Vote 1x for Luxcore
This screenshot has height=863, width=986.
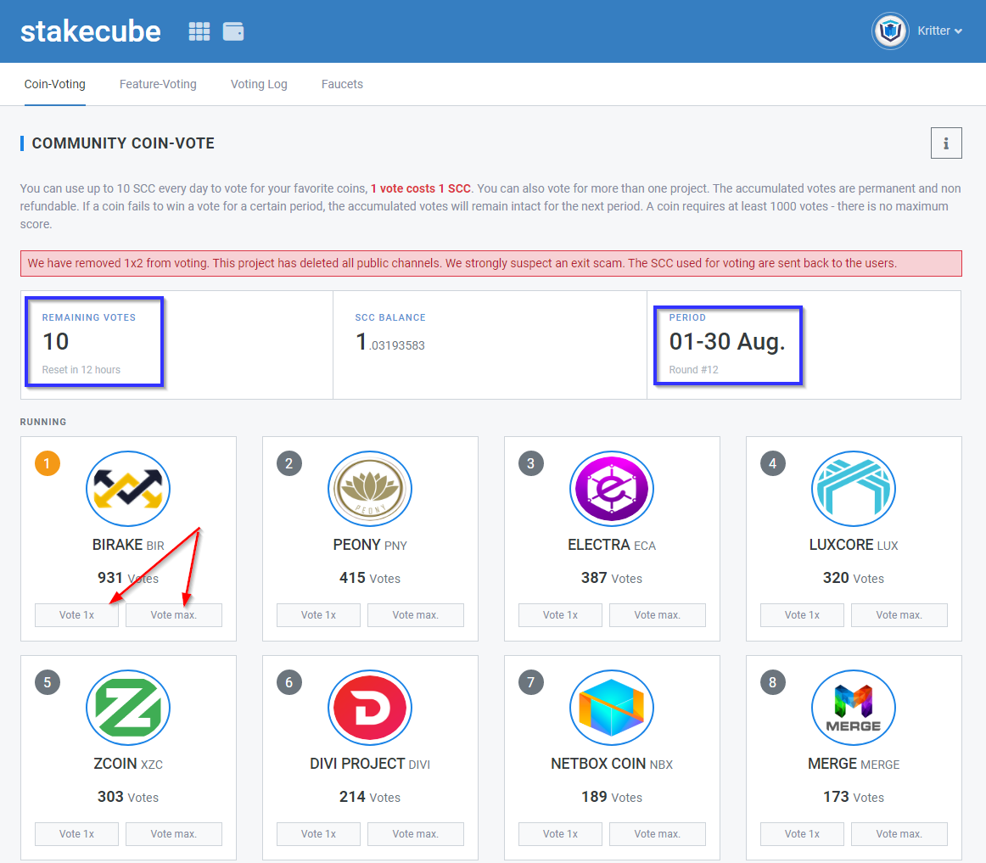pos(802,615)
